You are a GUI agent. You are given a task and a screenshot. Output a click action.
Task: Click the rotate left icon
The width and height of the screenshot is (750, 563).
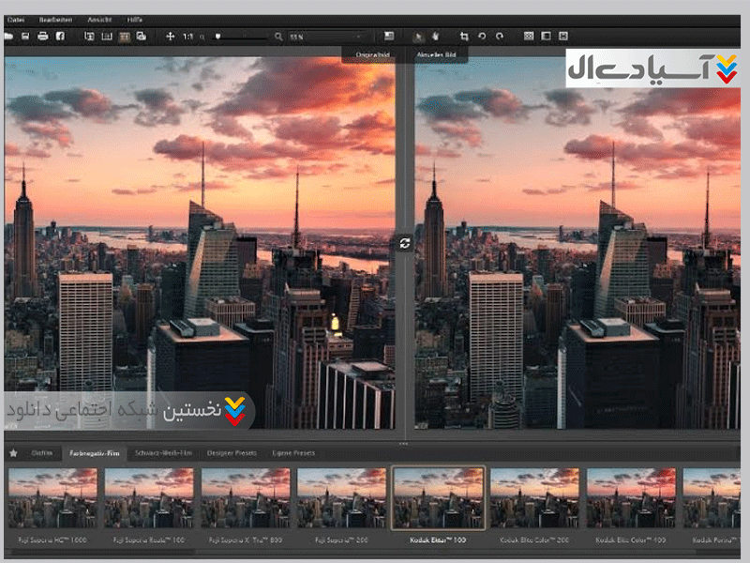click(x=482, y=37)
